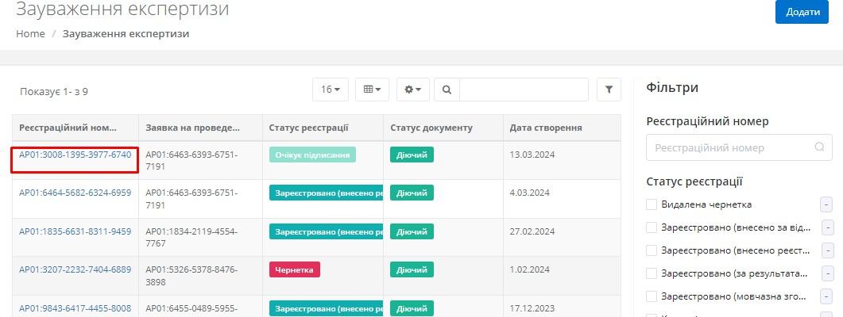Click the red Чернетка status badge
843x317 pixels.
[x=294, y=269]
